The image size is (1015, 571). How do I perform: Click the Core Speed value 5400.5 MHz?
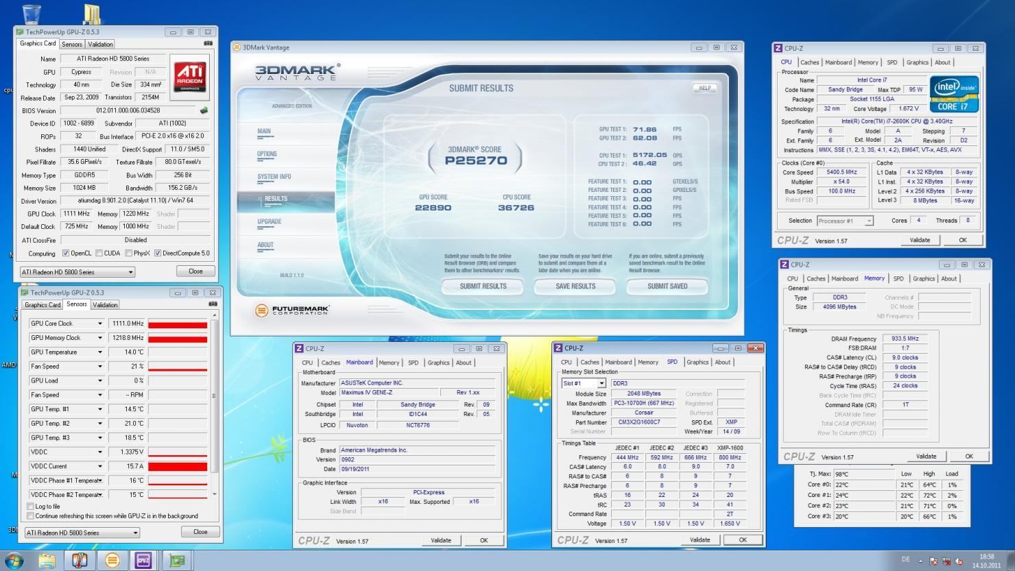pyautogui.click(x=841, y=172)
